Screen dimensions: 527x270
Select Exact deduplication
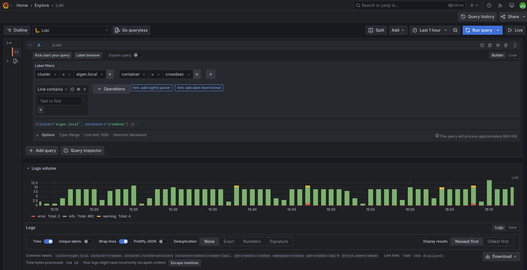click(x=229, y=241)
